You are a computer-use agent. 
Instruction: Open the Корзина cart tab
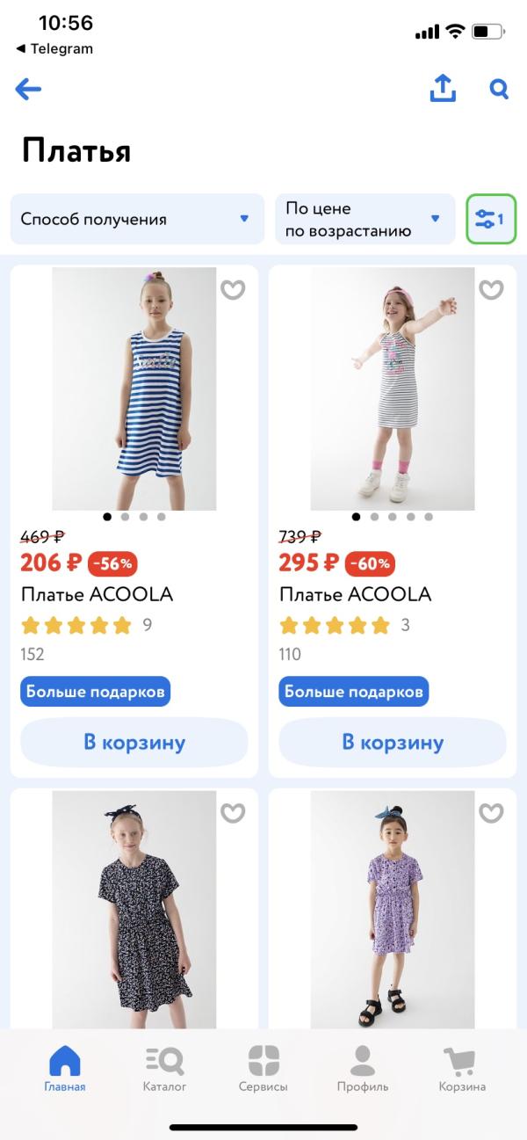[x=462, y=1068]
